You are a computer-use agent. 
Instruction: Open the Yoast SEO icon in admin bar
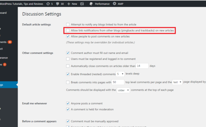point(82,4)
